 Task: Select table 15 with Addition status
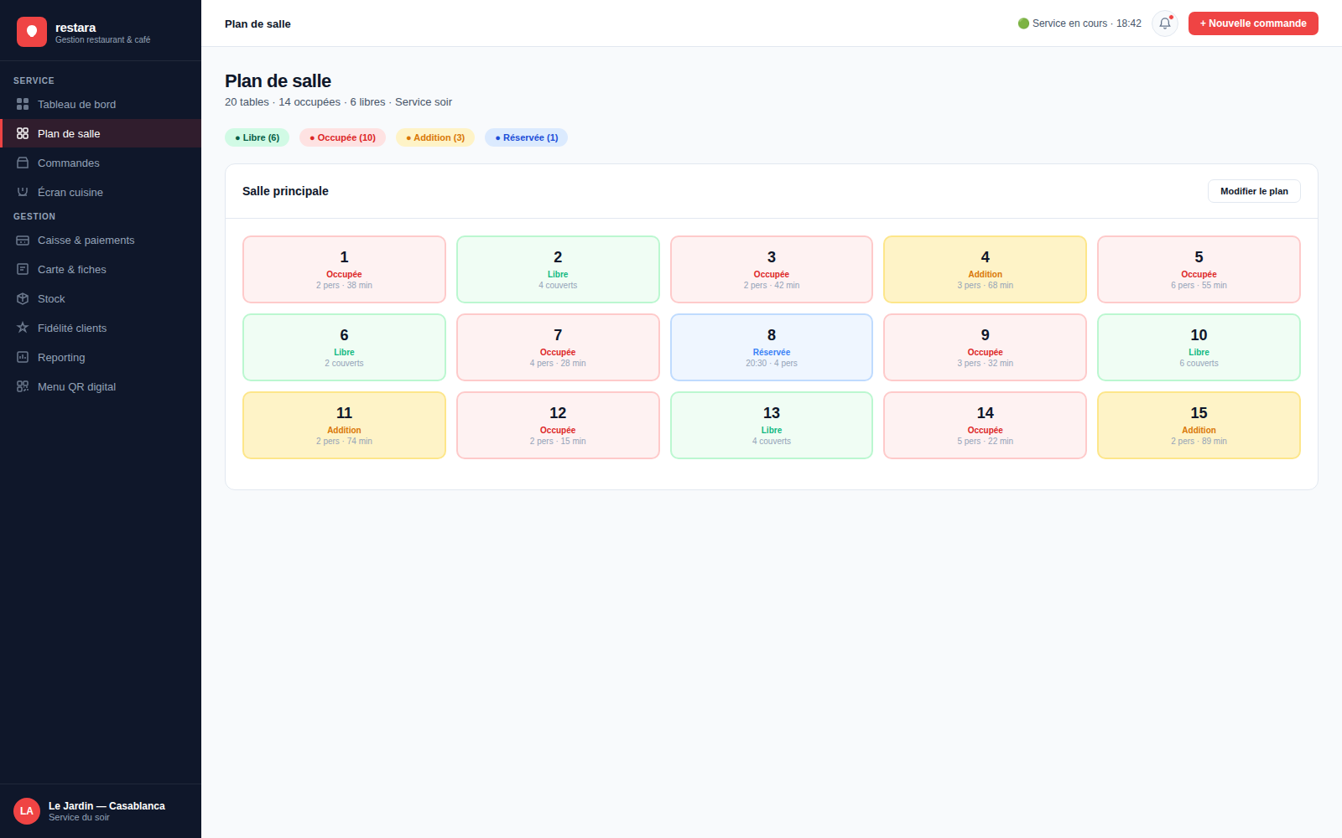1199,425
